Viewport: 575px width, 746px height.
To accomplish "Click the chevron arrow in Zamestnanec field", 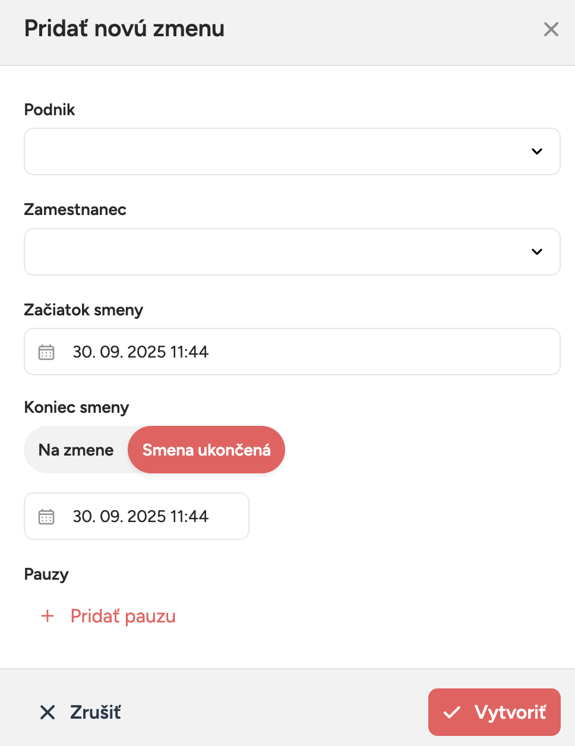I will pyautogui.click(x=537, y=252).
